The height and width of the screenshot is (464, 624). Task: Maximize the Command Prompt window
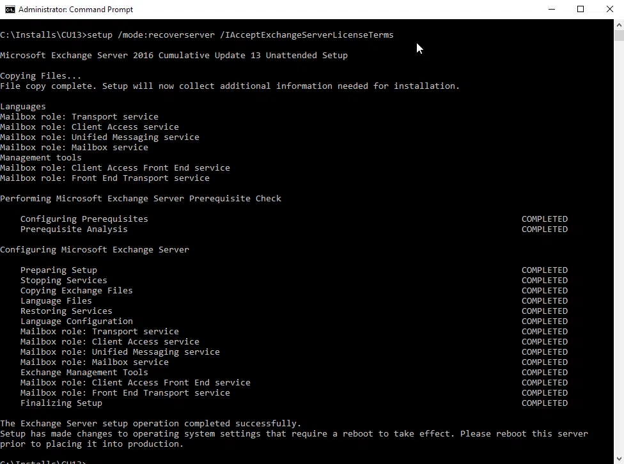coord(581,9)
